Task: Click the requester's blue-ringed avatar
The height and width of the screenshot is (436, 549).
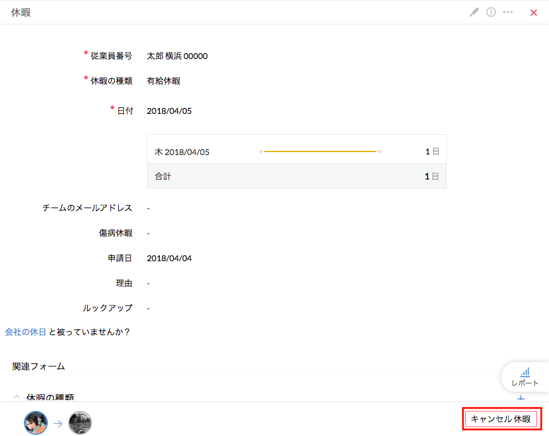Action: (x=36, y=423)
